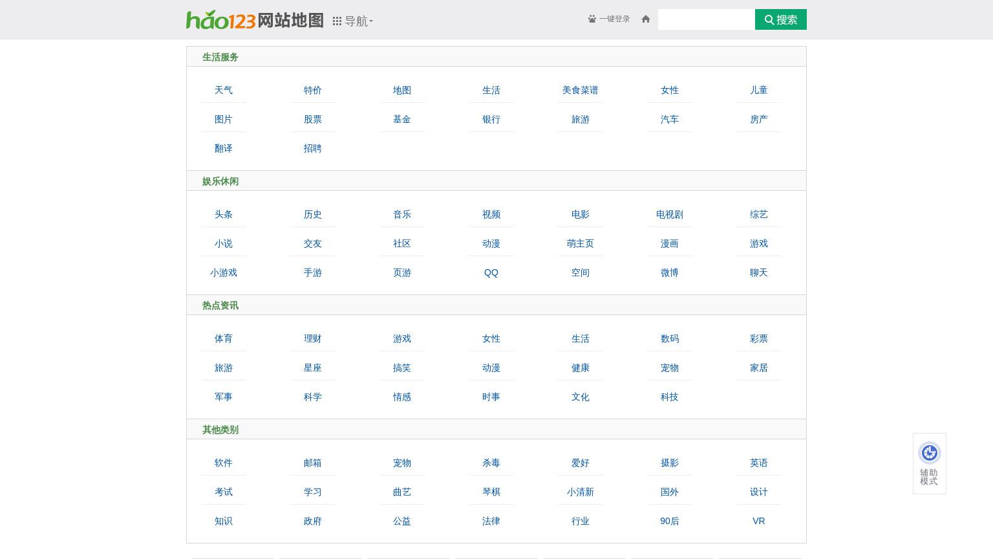Open the 导航 grid dropdown

[x=353, y=21]
